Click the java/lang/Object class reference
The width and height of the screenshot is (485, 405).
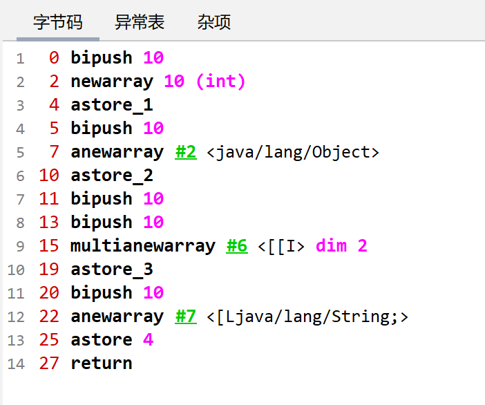293,152
